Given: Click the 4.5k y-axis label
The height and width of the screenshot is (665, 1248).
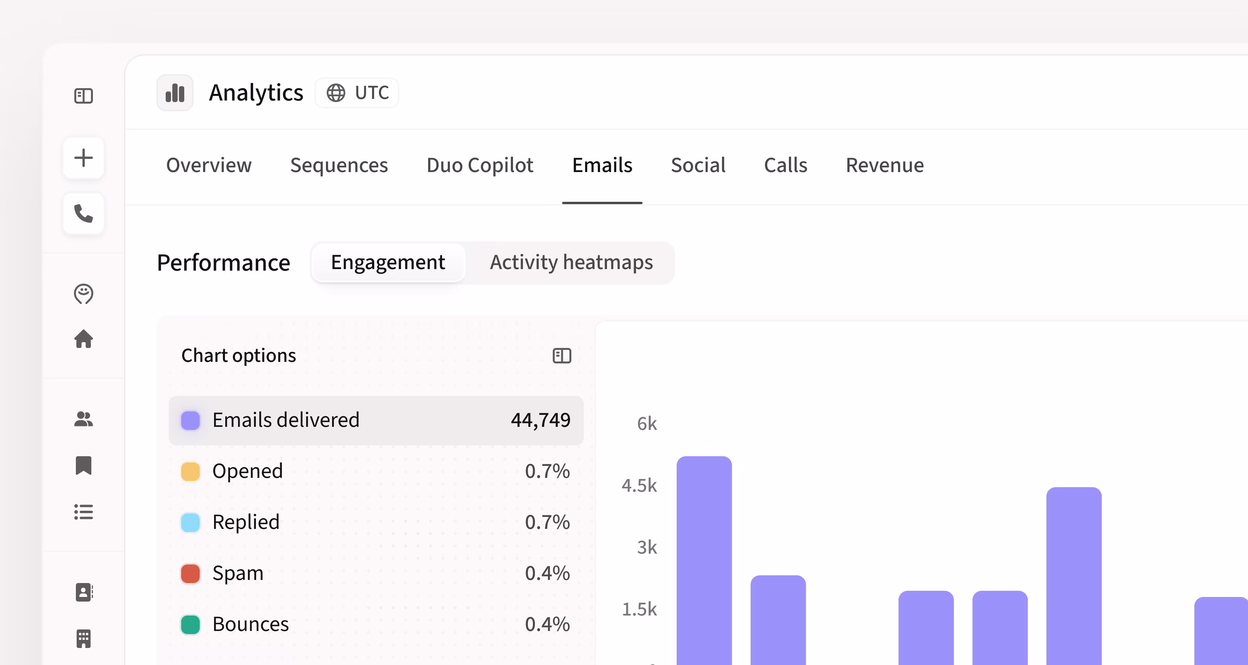Looking at the screenshot, I should (639, 486).
